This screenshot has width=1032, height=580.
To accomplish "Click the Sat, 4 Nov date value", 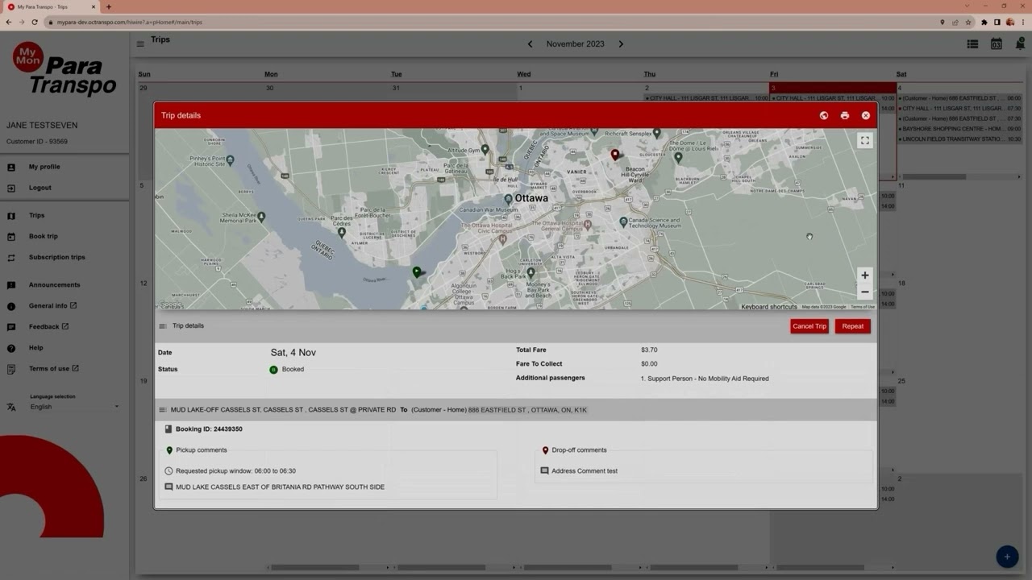I will click(x=293, y=353).
